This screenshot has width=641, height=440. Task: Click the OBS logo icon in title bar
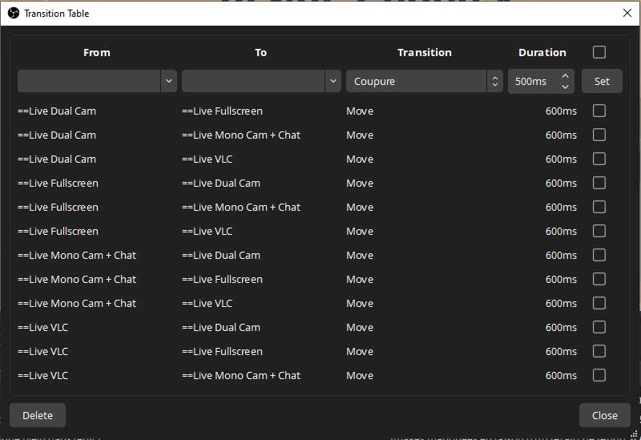click(13, 13)
